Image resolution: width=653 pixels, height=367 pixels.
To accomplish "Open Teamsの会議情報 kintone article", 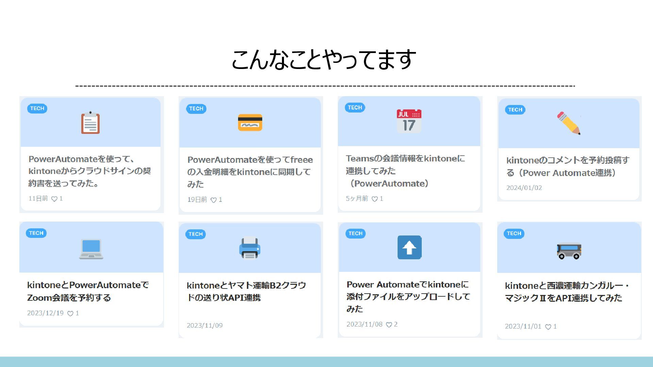I will pos(405,171).
